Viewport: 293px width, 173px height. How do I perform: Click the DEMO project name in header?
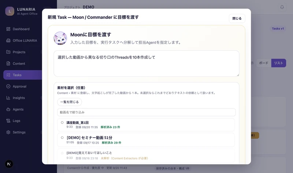click(x=88, y=7)
